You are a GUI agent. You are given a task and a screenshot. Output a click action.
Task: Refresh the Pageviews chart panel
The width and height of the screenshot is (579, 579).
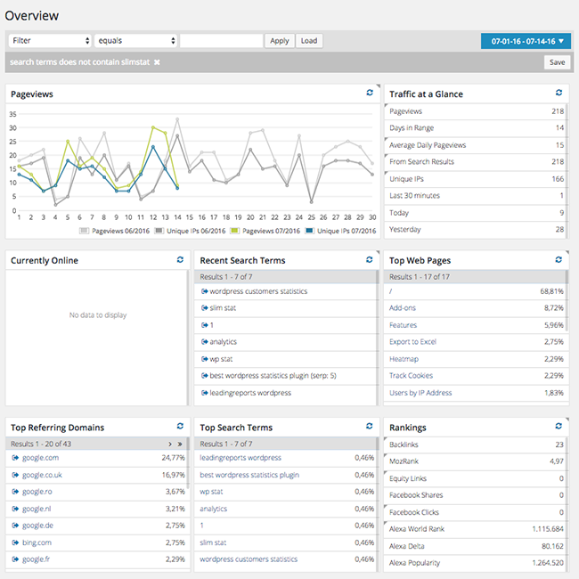[x=370, y=93]
